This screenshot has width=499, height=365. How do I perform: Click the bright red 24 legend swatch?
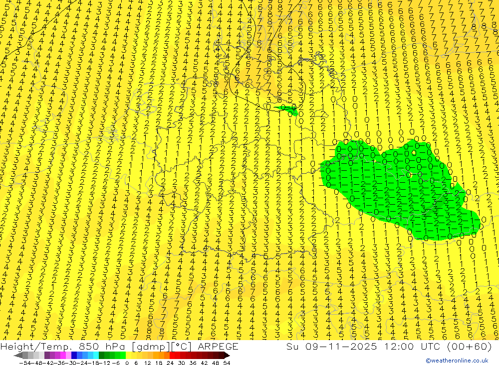point(172,355)
